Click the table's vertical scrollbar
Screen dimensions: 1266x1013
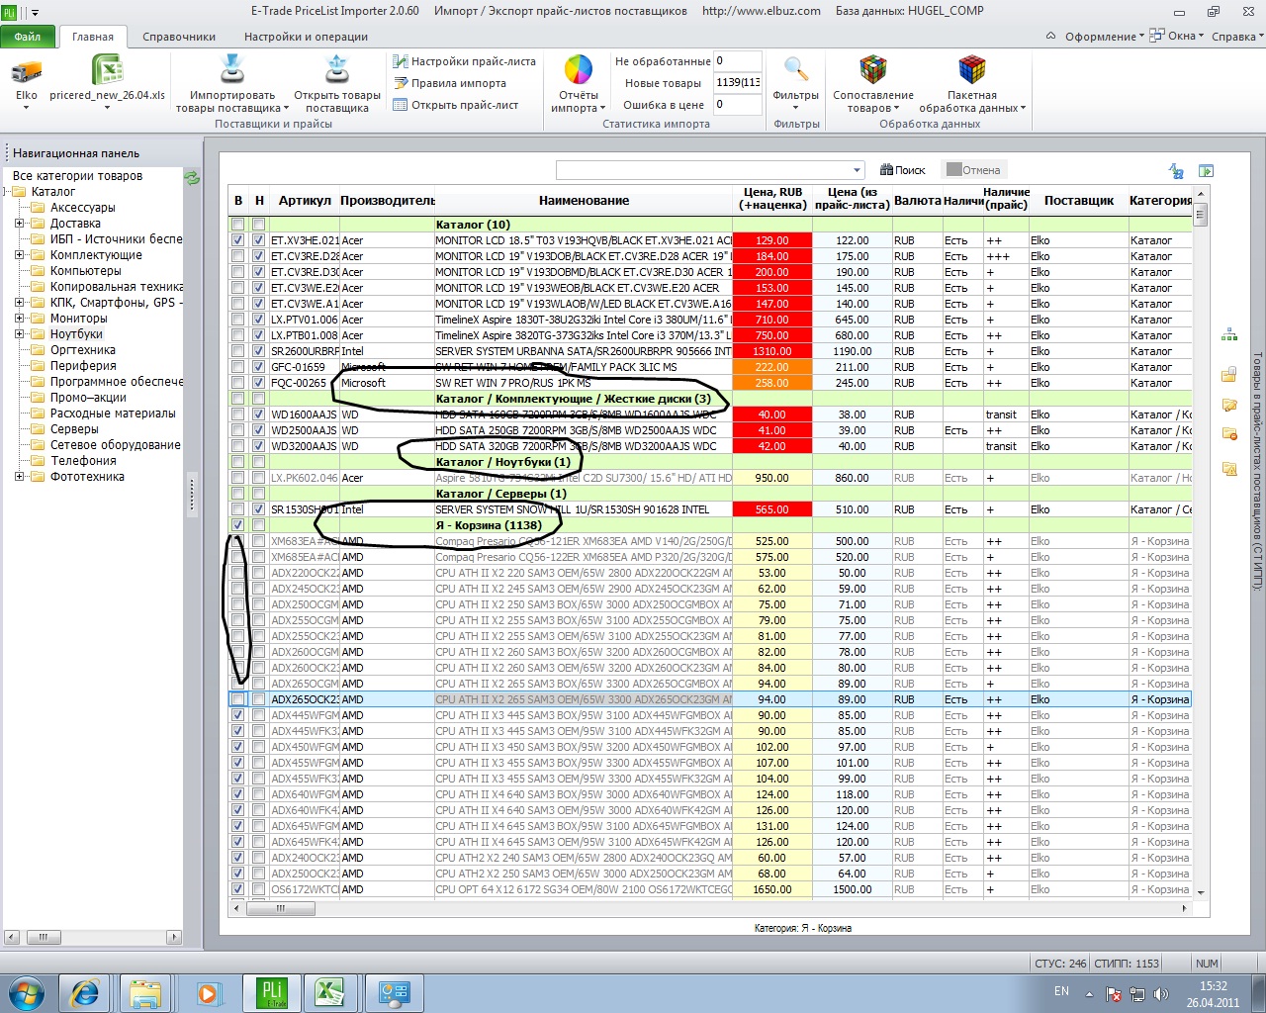1201,544
